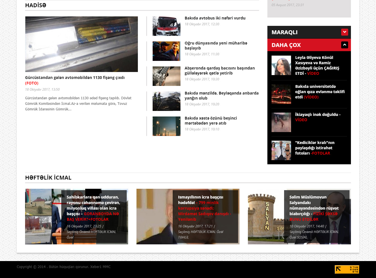This screenshot has height=278, width=376.
Task: Read 'Bakıda xəstə özünü beşinci mərtəbədən' article
Action: pos(211,121)
